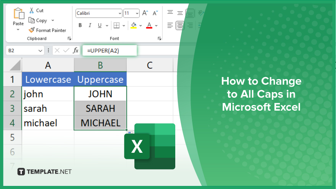336x189 pixels.
Task: Click formula bar with =UPPER(A2)
Action: tap(110, 50)
